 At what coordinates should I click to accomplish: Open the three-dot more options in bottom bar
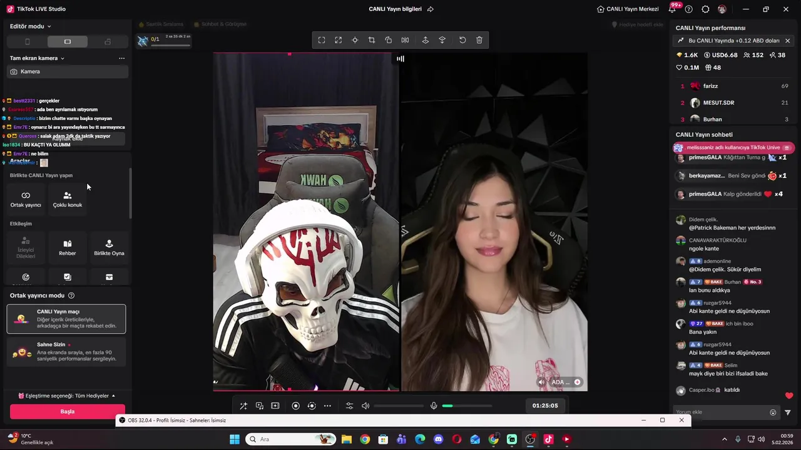[x=327, y=406]
